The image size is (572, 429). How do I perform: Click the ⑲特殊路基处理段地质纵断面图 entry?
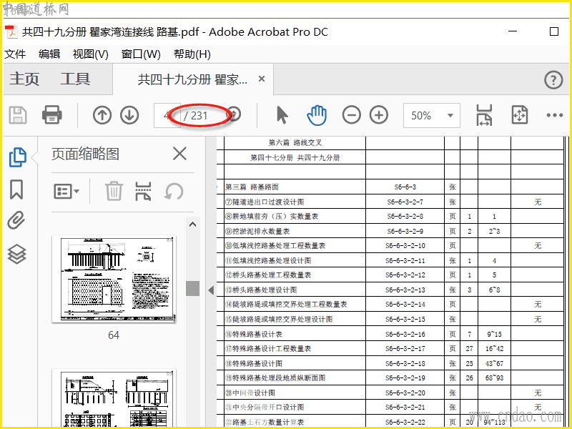pyautogui.click(x=275, y=378)
